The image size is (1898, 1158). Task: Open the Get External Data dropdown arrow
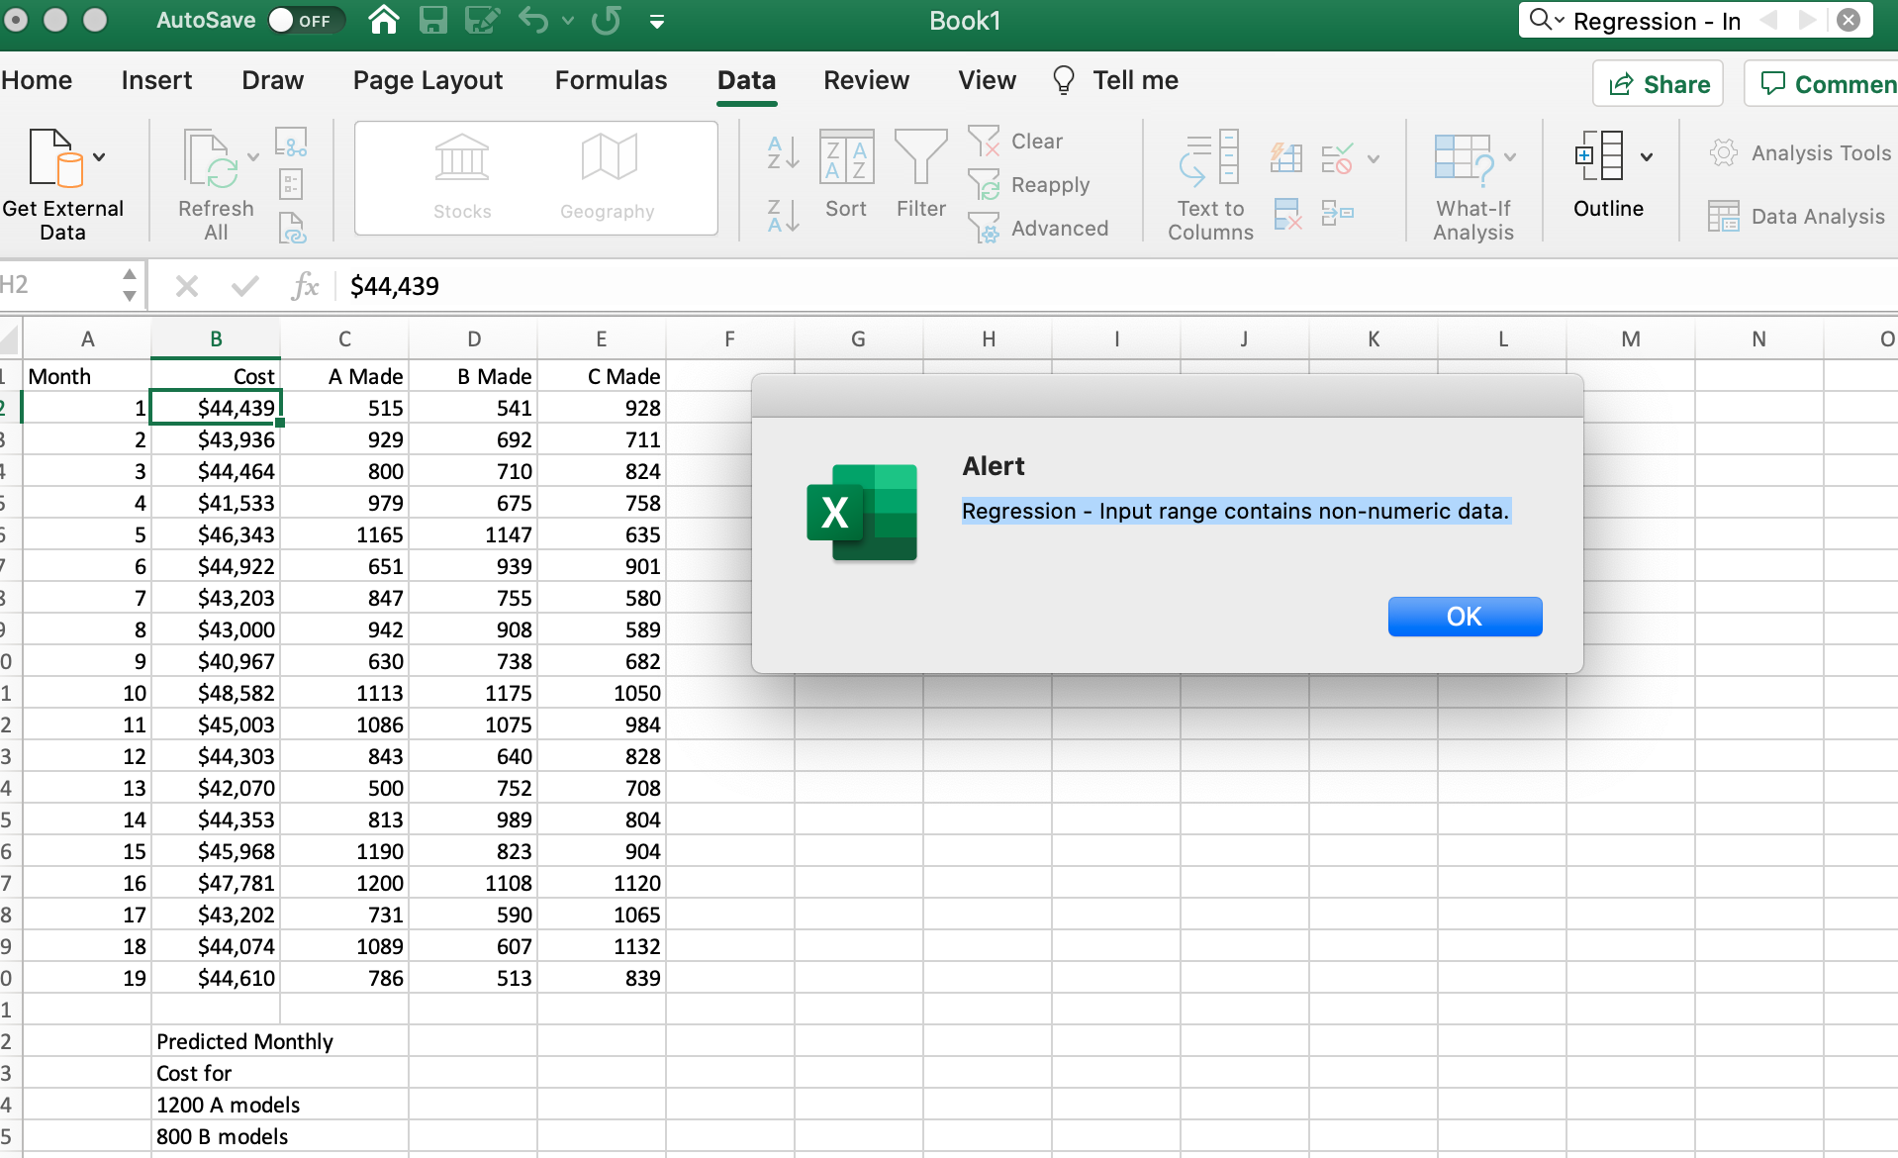point(99,156)
